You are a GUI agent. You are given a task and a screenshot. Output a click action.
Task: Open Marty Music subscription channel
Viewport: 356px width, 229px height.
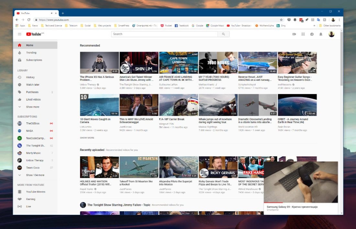point(35,153)
